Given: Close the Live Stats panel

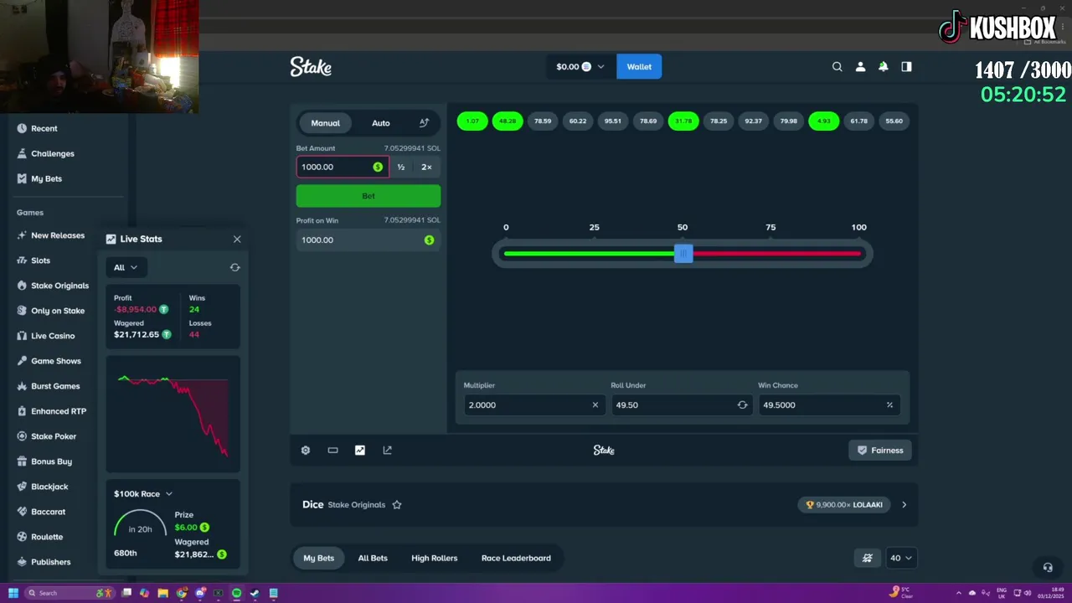Looking at the screenshot, I should coord(237,239).
